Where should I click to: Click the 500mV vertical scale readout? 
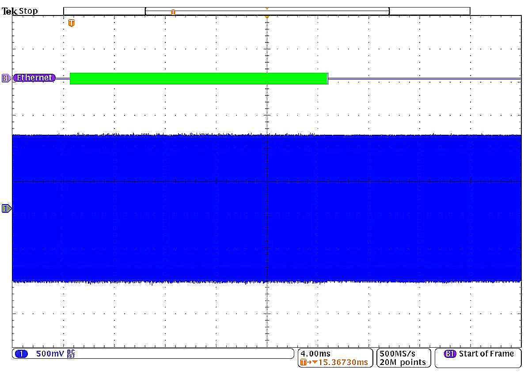click(50, 353)
